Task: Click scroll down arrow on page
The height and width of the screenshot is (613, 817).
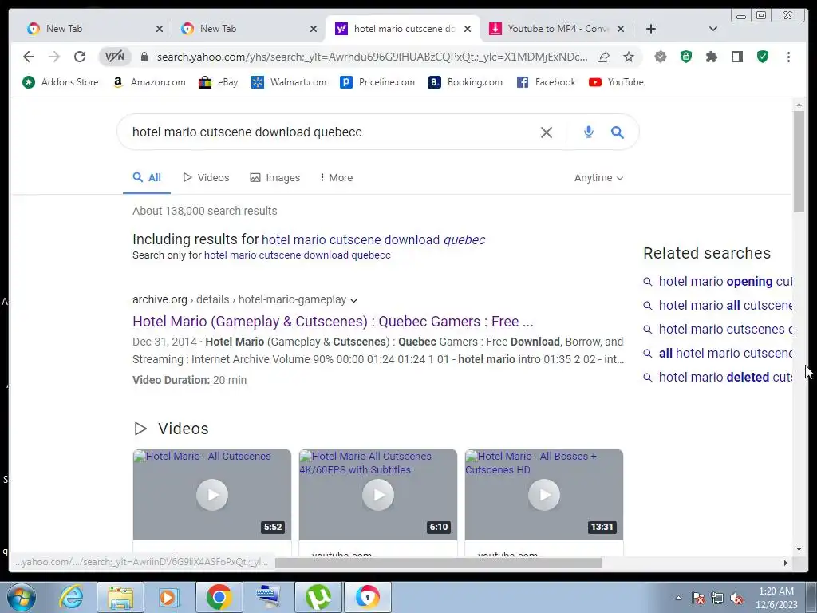Action: [x=799, y=549]
